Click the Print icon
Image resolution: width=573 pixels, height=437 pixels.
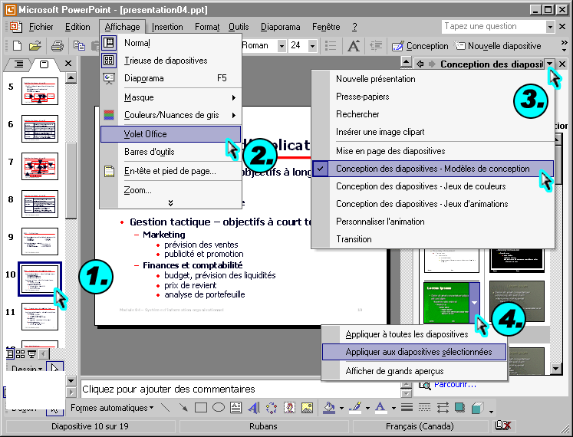click(x=58, y=46)
